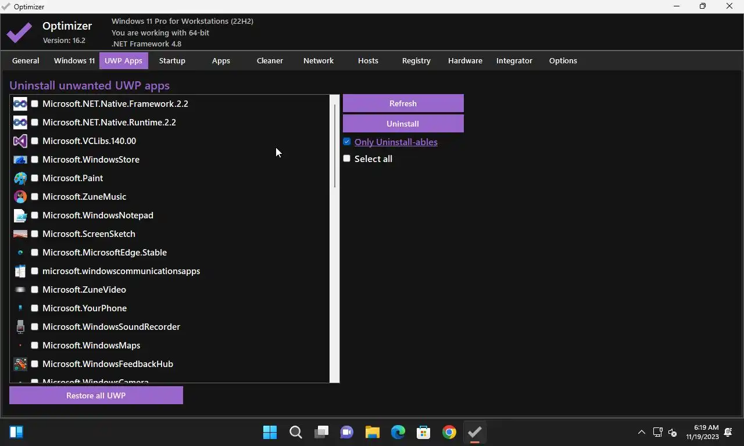Tick Microsoft.WindowsFeedbackHub checkbox

(x=35, y=364)
